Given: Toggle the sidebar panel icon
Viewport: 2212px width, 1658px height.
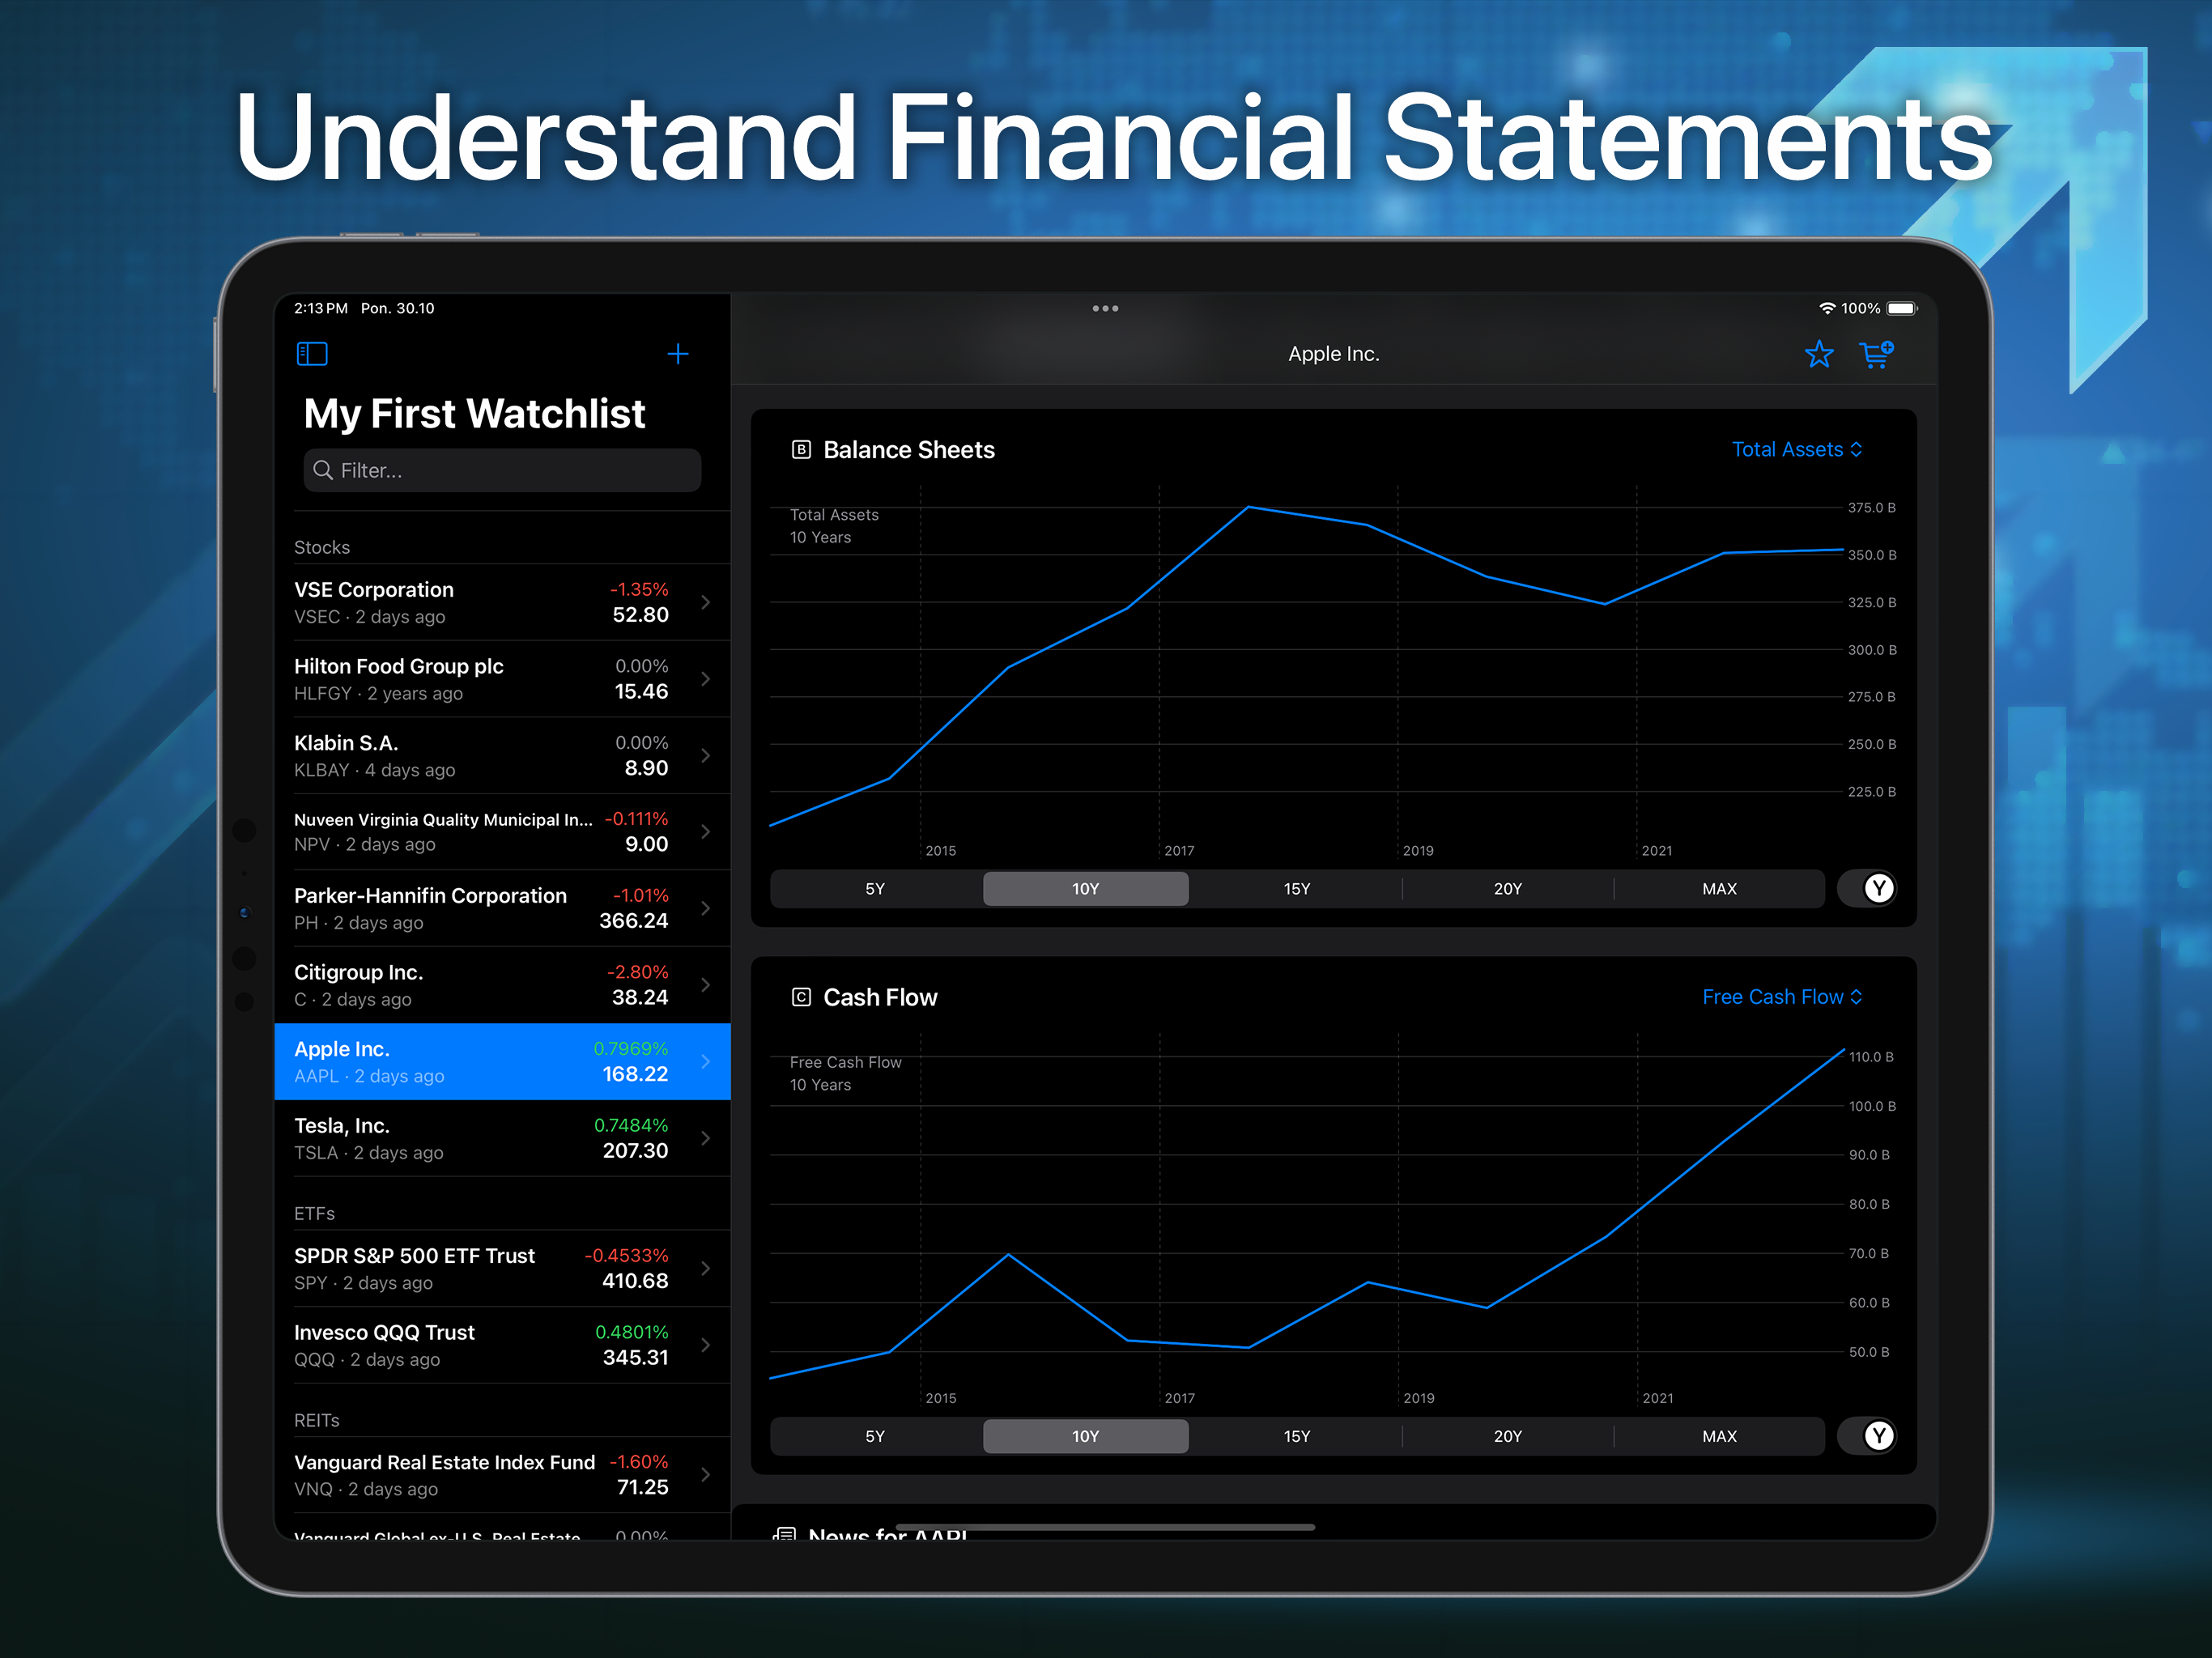Looking at the screenshot, I should click(x=312, y=354).
